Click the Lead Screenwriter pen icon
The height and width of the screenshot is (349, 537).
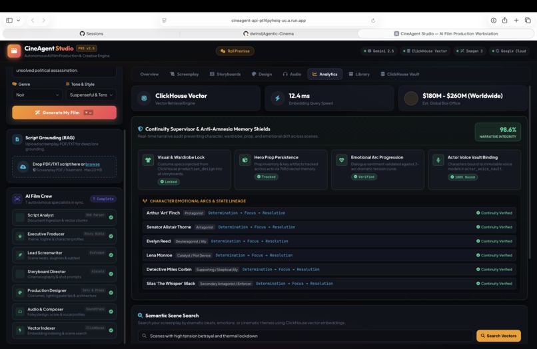pyautogui.click(x=20, y=255)
